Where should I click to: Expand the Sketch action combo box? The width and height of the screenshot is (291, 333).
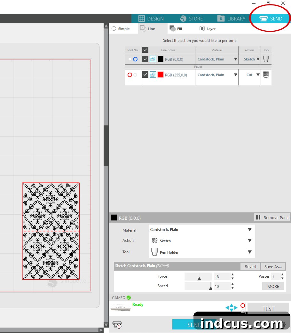click(x=202, y=241)
